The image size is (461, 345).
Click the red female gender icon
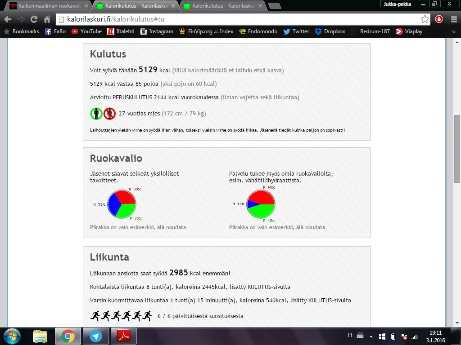pyautogui.click(x=110, y=114)
